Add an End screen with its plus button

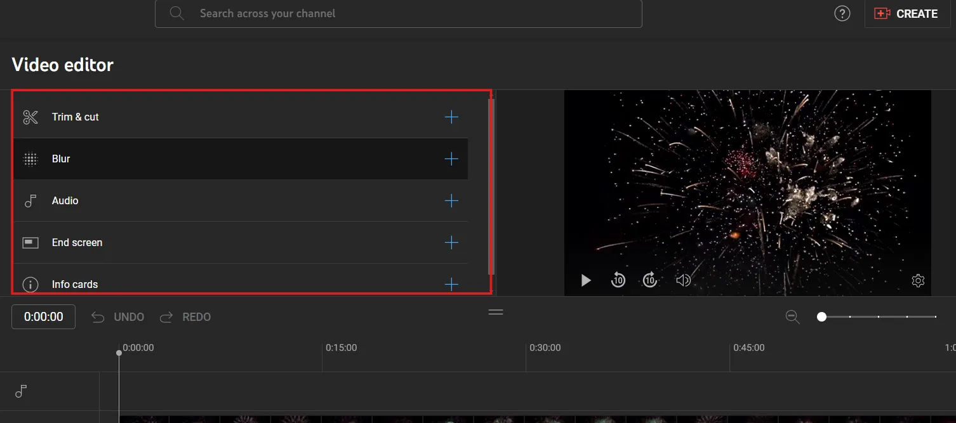[x=451, y=242]
